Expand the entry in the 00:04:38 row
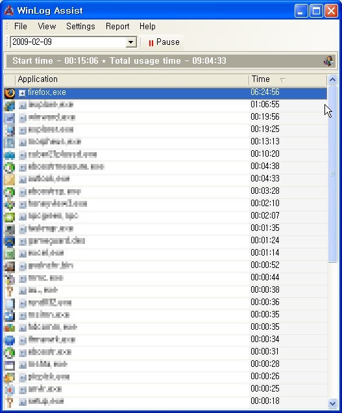Viewport: 342px width, 413px height. pyautogui.click(x=23, y=167)
